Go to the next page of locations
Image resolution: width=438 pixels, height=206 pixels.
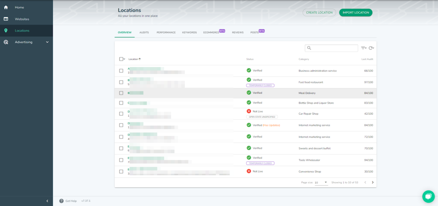[x=373, y=183]
